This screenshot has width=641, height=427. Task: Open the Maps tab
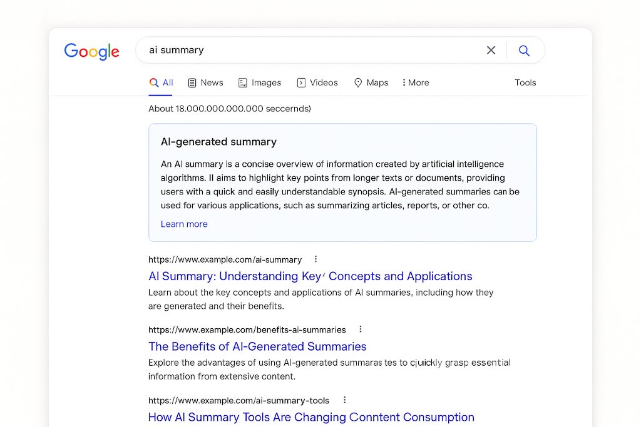pos(371,83)
